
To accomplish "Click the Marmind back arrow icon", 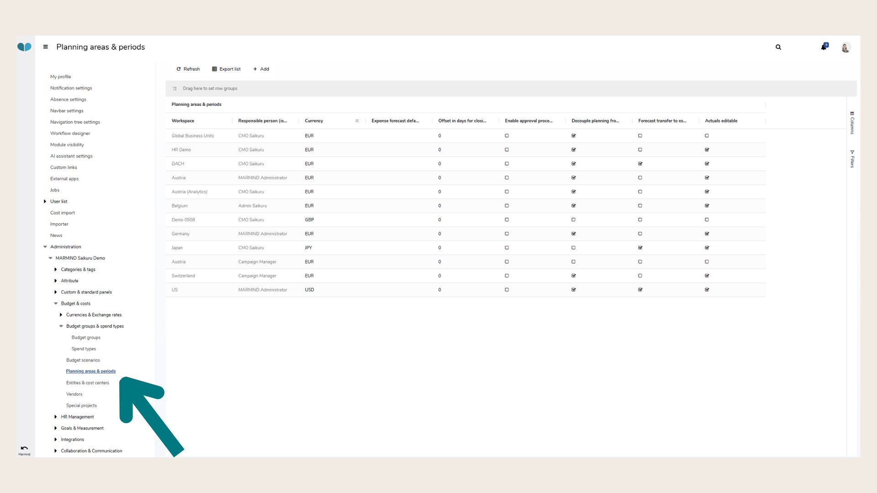I will [x=24, y=448].
